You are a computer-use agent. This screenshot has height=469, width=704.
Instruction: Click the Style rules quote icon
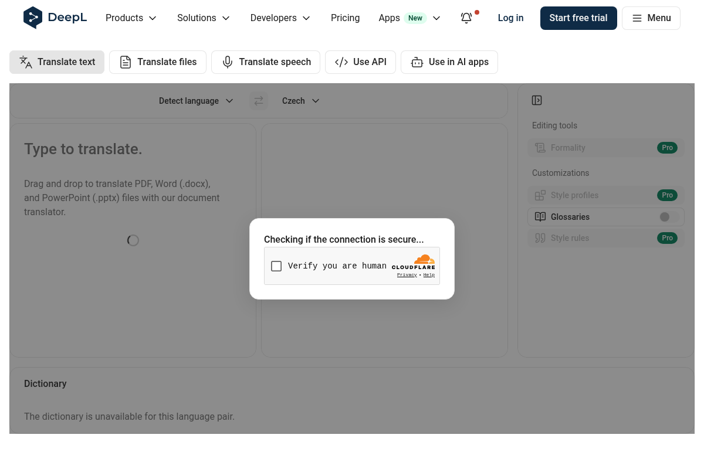pyautogui.click(x=540, y=238)
